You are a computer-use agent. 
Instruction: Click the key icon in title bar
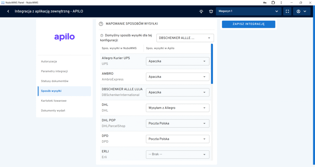265,2
